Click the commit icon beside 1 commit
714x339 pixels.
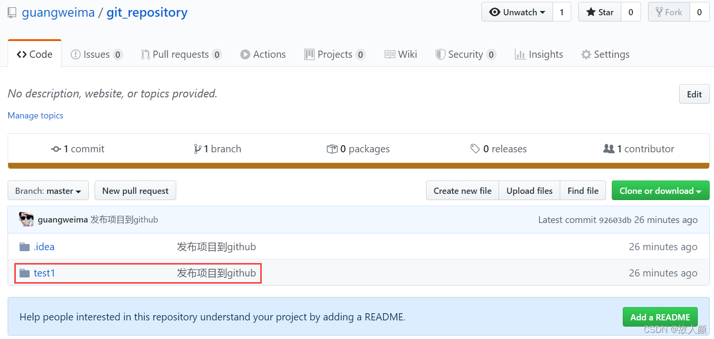(56, 149)
